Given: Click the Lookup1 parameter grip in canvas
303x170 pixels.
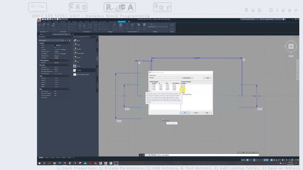Looking at the screenshot, I should (x=161, y=121).
